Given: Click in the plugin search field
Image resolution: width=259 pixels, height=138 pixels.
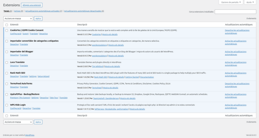Looking at the screenshot, I should [x=235, y=12].
